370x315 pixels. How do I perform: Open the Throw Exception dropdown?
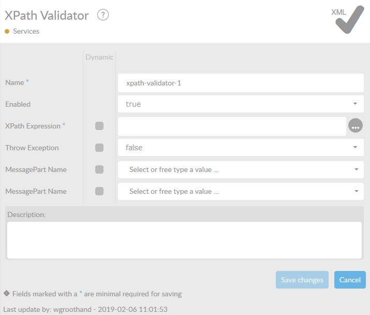pos(241,148)
